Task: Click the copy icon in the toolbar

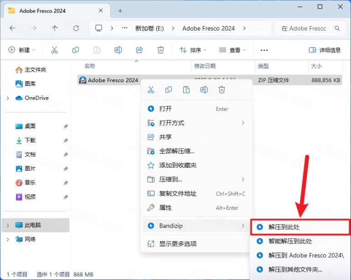Action: tap(76, 50)
